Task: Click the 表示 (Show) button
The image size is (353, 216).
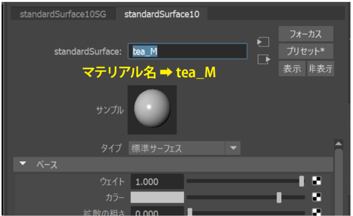Action: pyautogui.click(x=292, y=69)
